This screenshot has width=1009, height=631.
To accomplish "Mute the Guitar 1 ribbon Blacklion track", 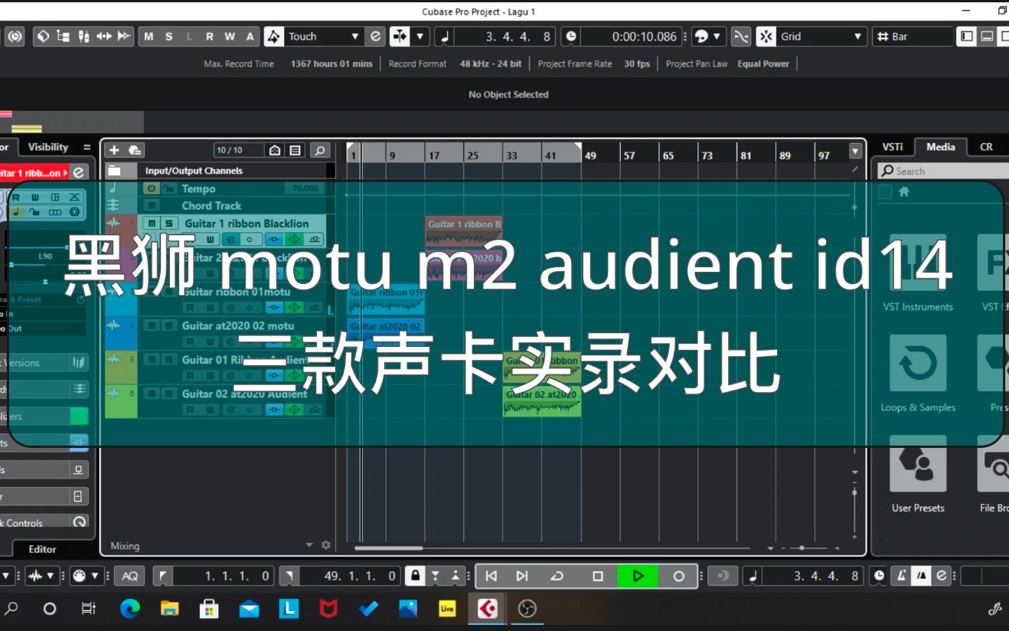I will (152, 224).
